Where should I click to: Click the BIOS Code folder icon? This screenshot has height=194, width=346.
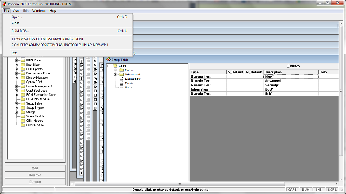pos(22,60)
